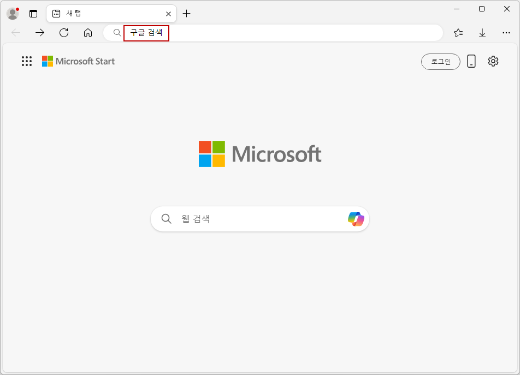Click address bar containing 구글 검색
The image size is (520, 375).
pyautogui.click(x=273, y=33)
